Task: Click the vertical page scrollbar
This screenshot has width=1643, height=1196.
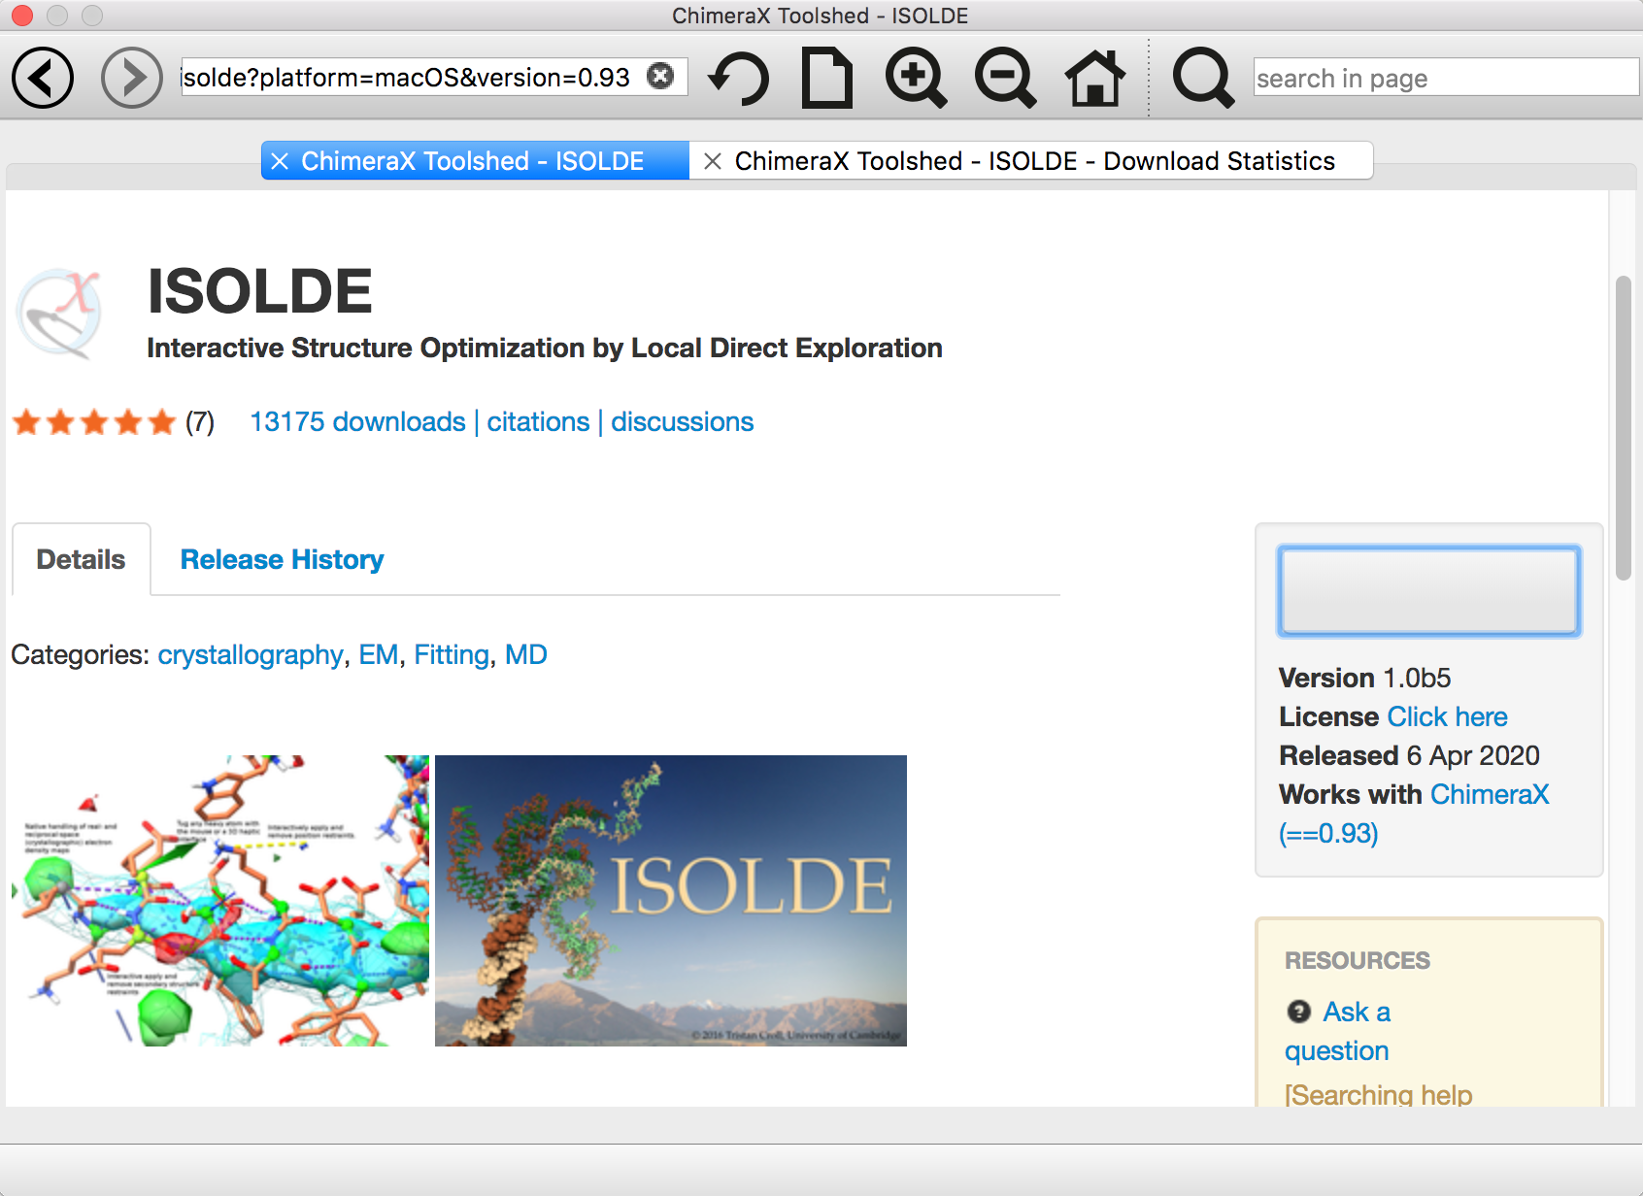Action: tap(1623, 427)
